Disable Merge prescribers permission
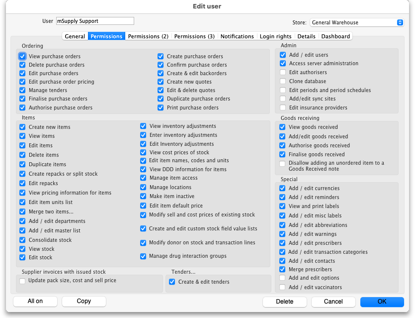415x318 pixels. pyautogui.click(x=283, y=269)
